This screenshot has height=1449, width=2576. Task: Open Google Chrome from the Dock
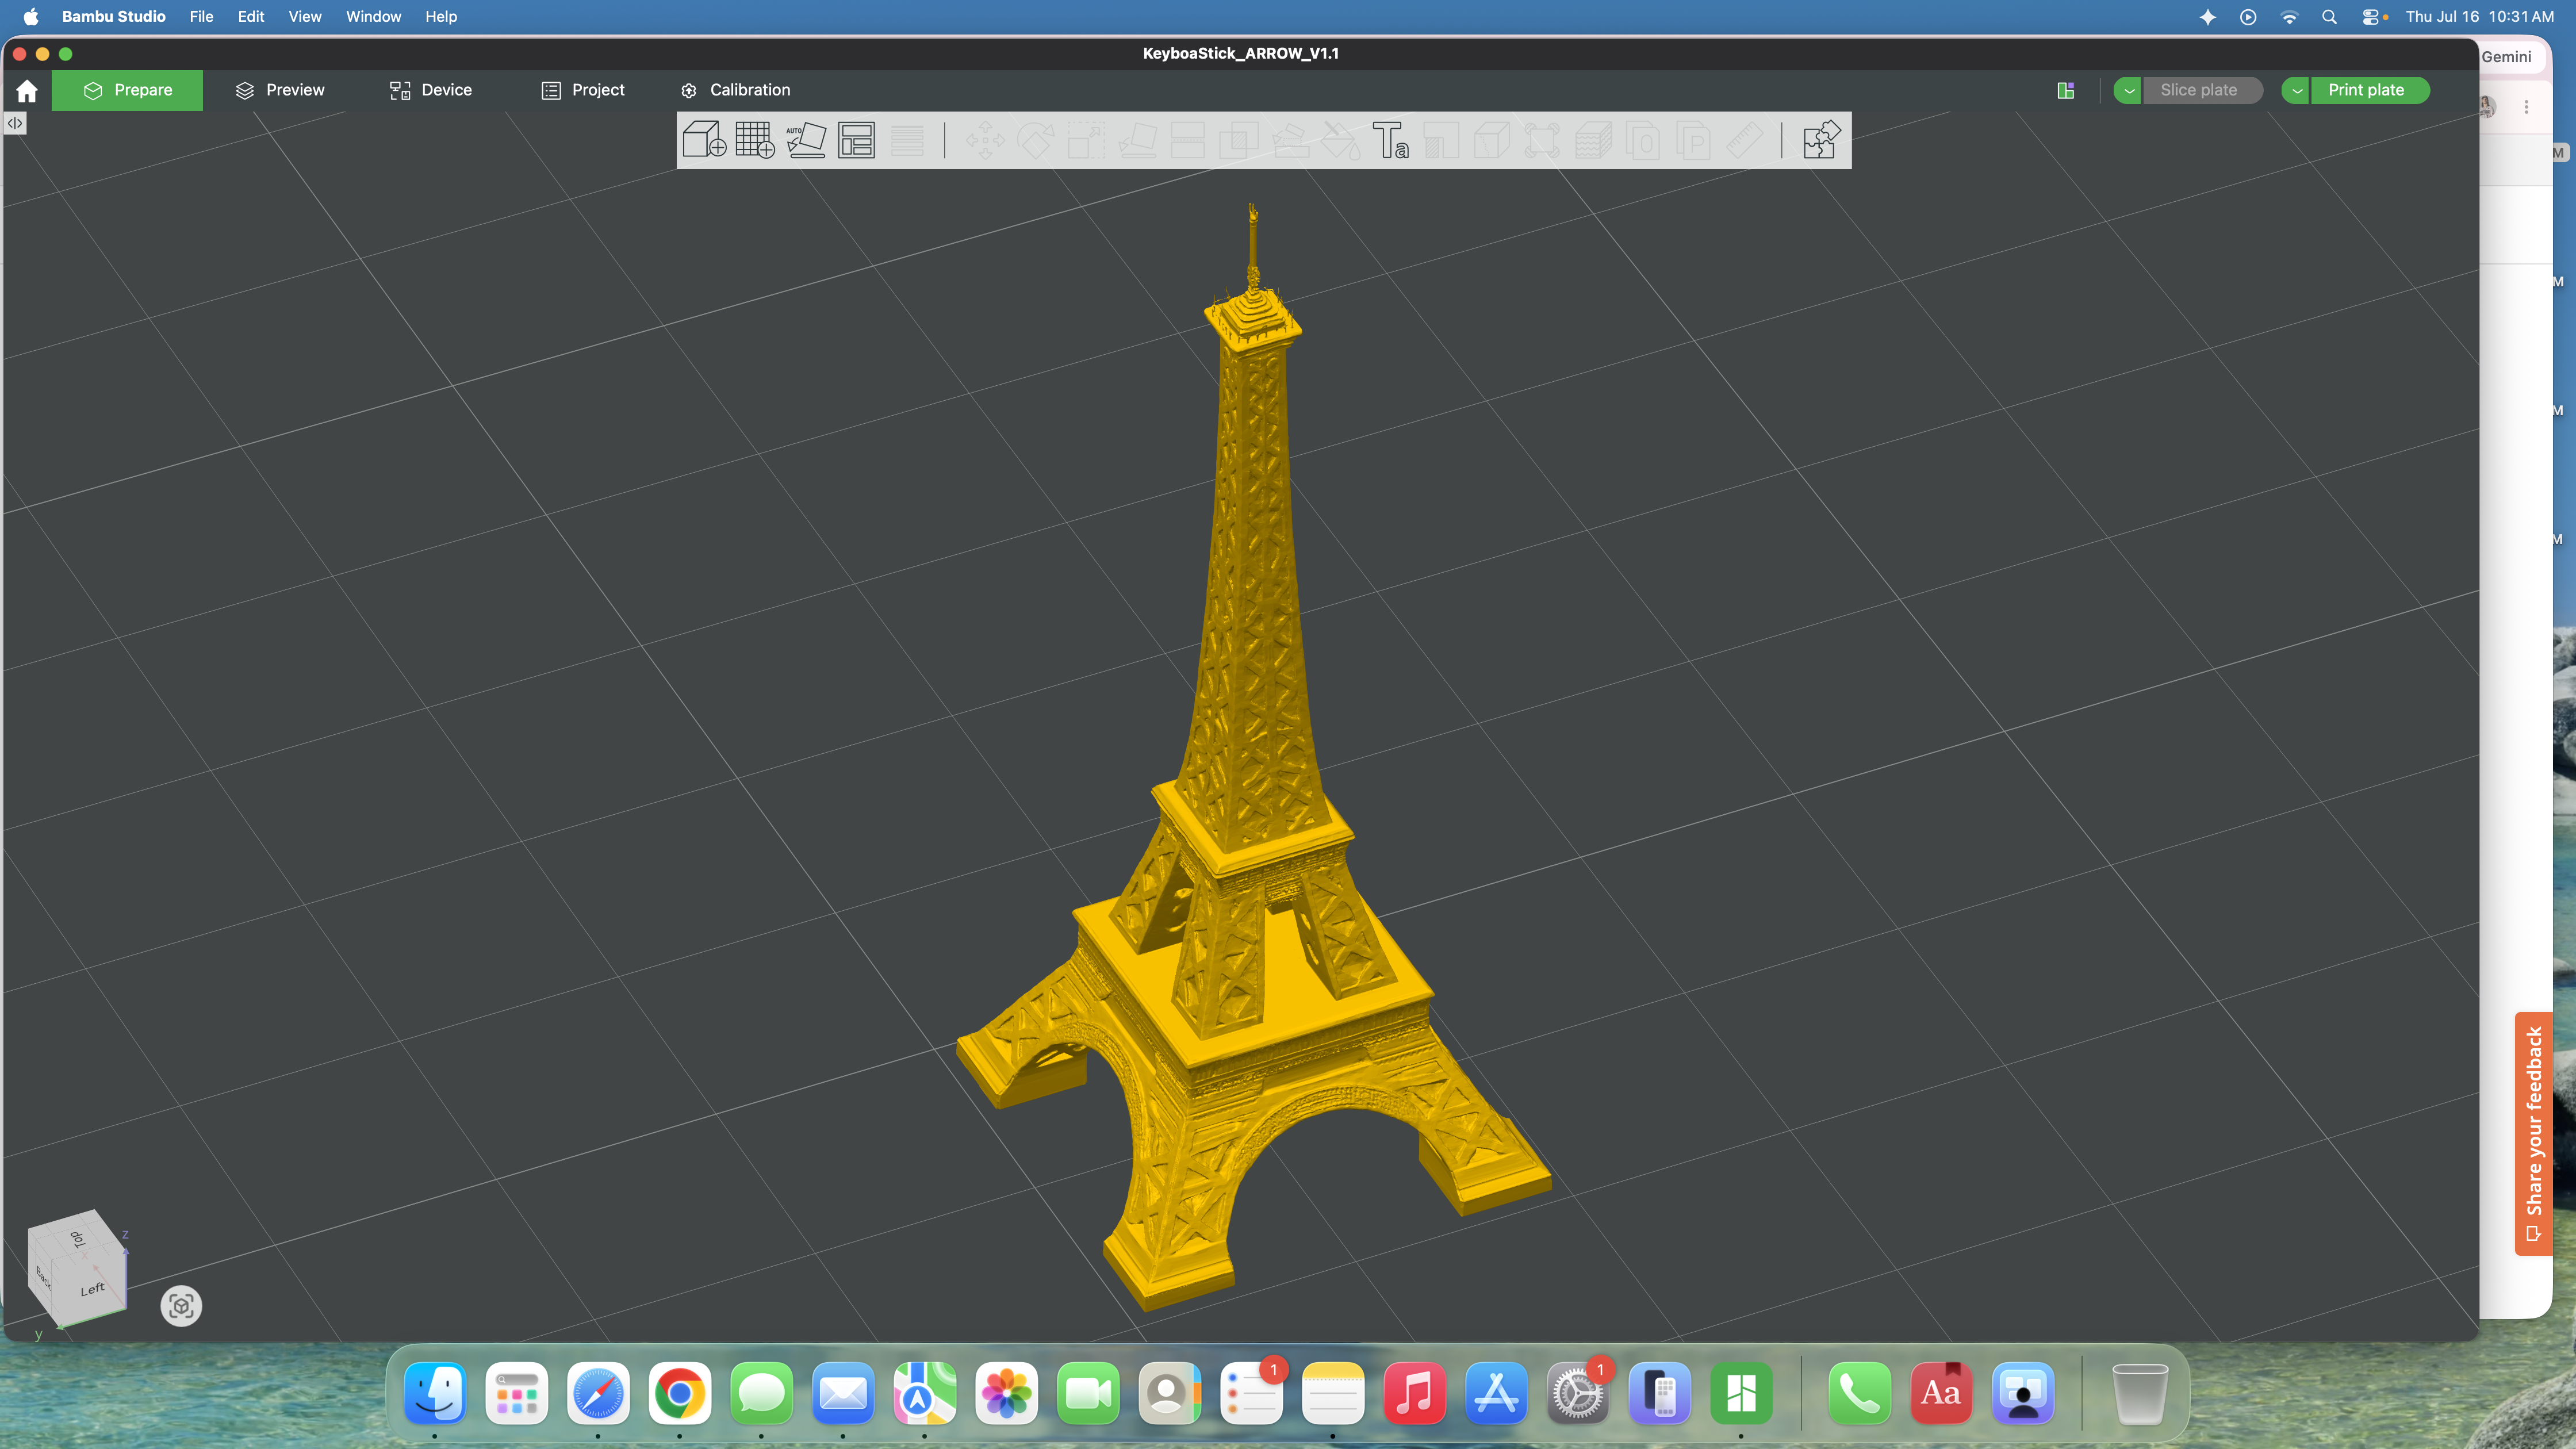click(679, 1393)
